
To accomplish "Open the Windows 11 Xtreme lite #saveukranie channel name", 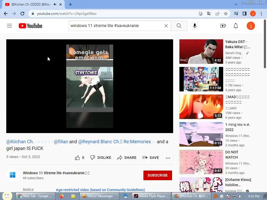I will tap(56, 173).
